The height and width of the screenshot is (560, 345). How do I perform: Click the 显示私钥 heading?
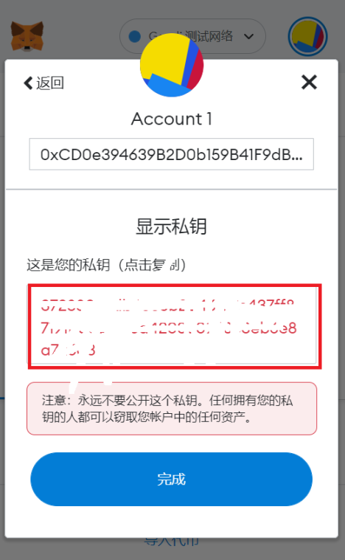tap(172, 226)
